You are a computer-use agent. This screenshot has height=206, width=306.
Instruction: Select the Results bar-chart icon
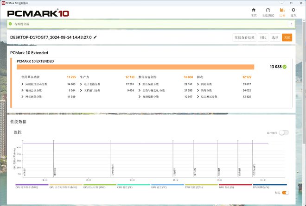[x=282, y=10]
